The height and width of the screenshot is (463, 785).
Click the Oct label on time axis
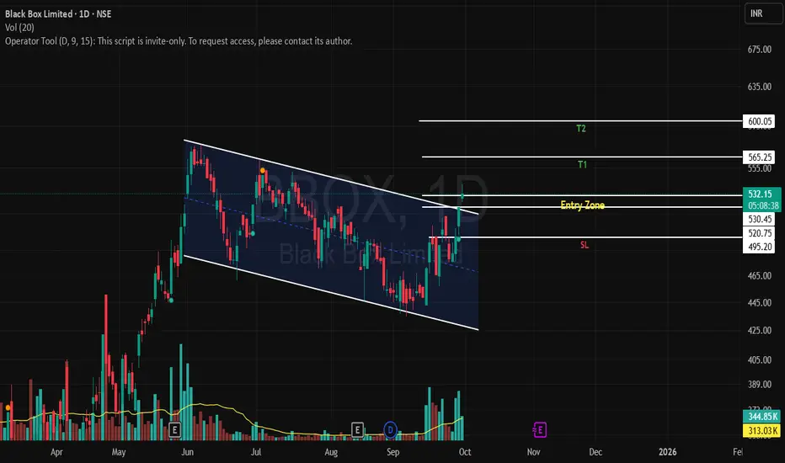click(x=465, y=452)
